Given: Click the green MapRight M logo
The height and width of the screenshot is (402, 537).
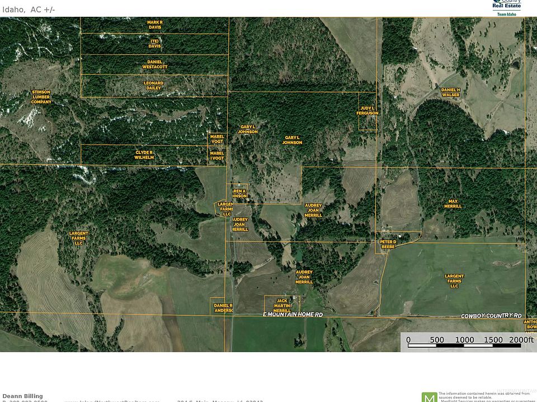Looking at the screenshot, I should click(x=429, y=397).
